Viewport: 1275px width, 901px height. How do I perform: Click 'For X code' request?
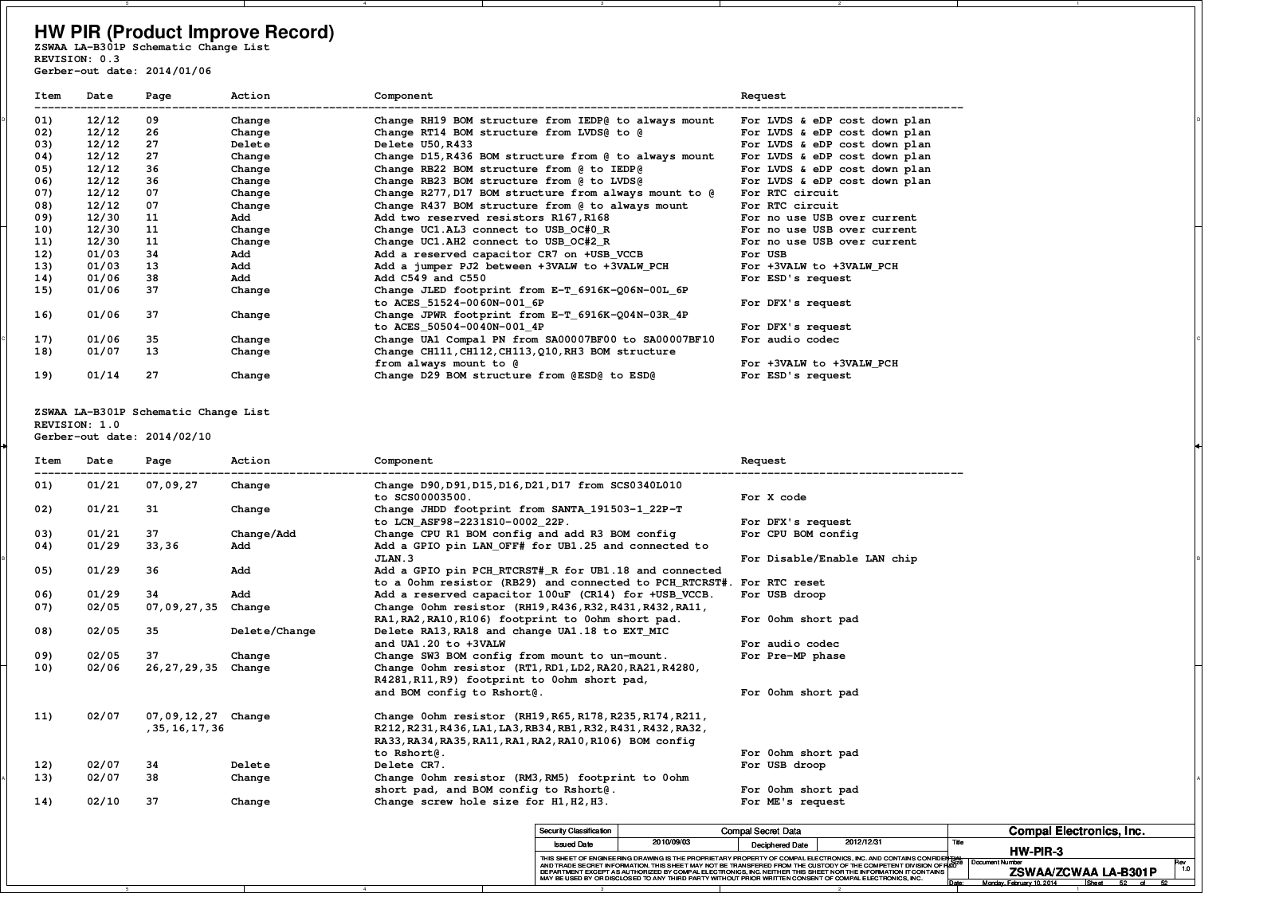click(x=773, y=497)
